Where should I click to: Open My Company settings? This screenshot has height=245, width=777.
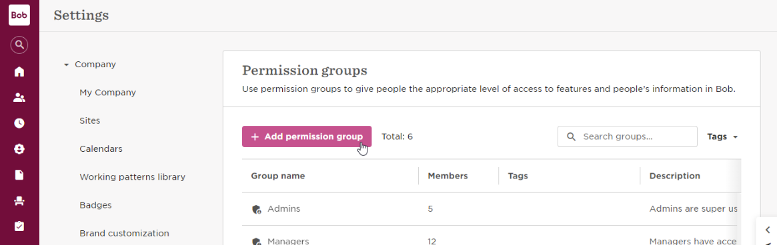pyautogui.click(x=107, y=93)
